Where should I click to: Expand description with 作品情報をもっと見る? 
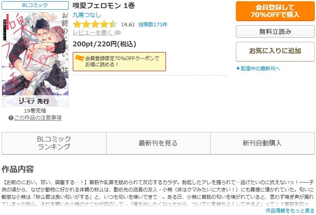pyautogui.click(x=290, y=211)
